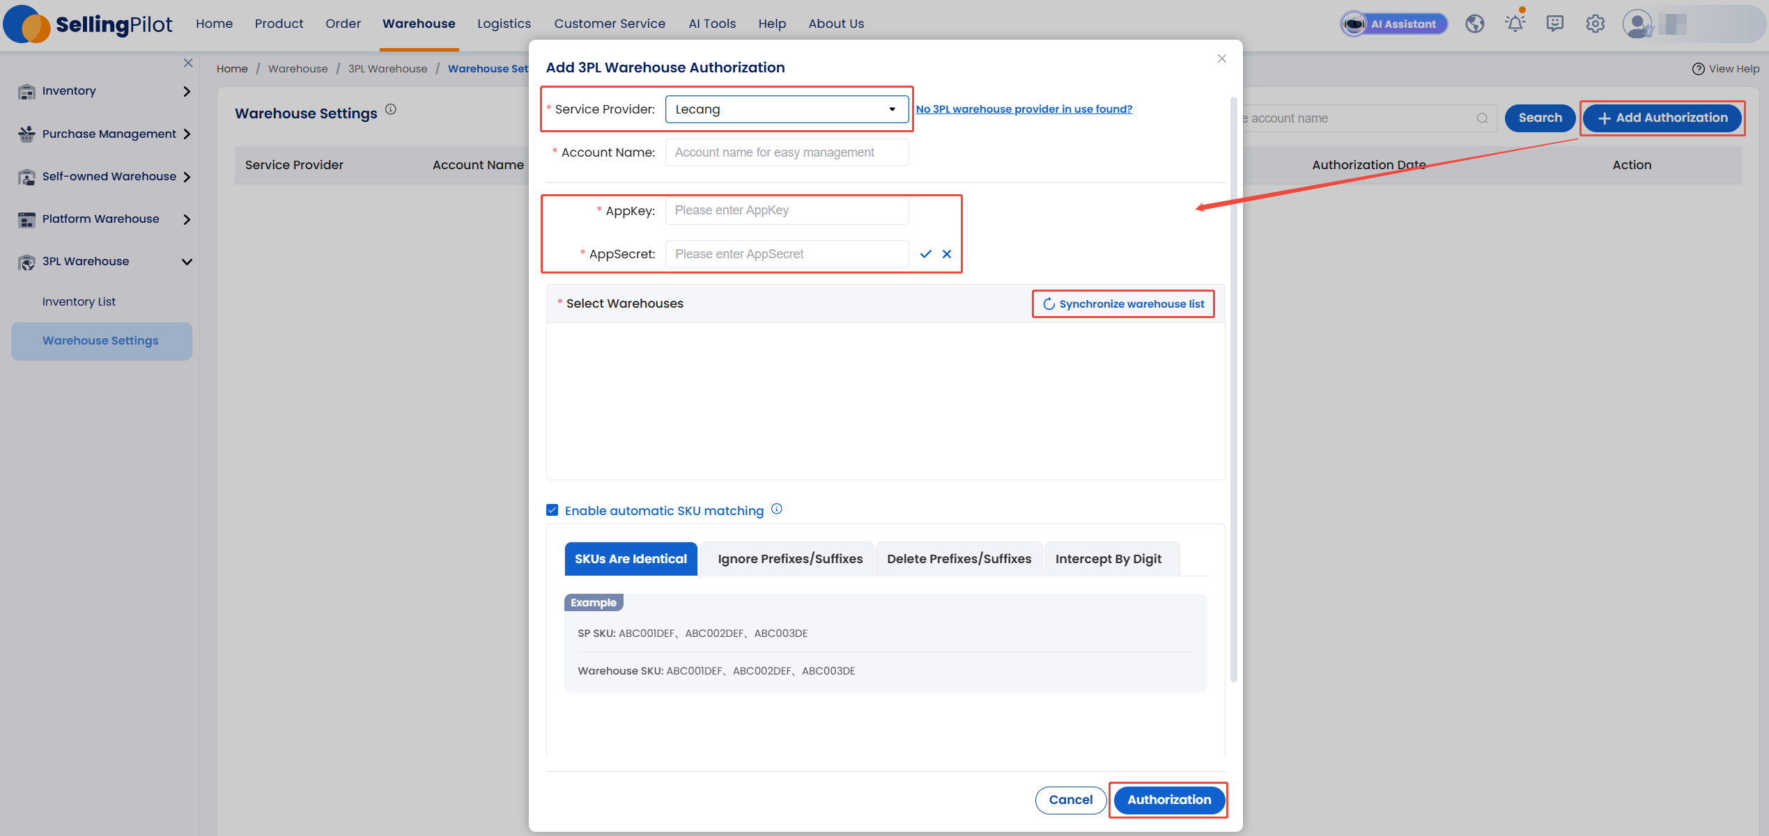
Task: Click the Warehouse Settings info icon
Action: pyautogui.click(x=391, y=109)
